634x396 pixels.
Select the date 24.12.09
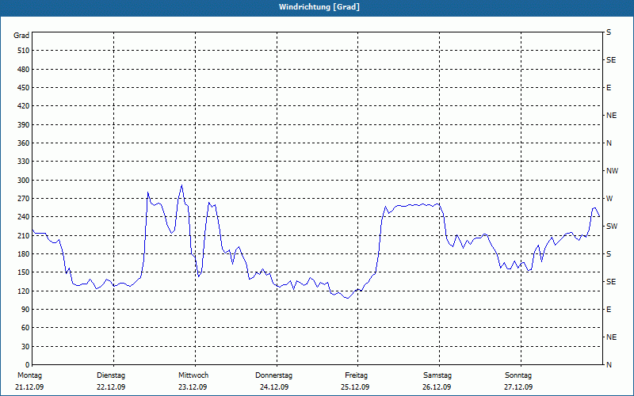pyautogui.click(x=274, y=387)
